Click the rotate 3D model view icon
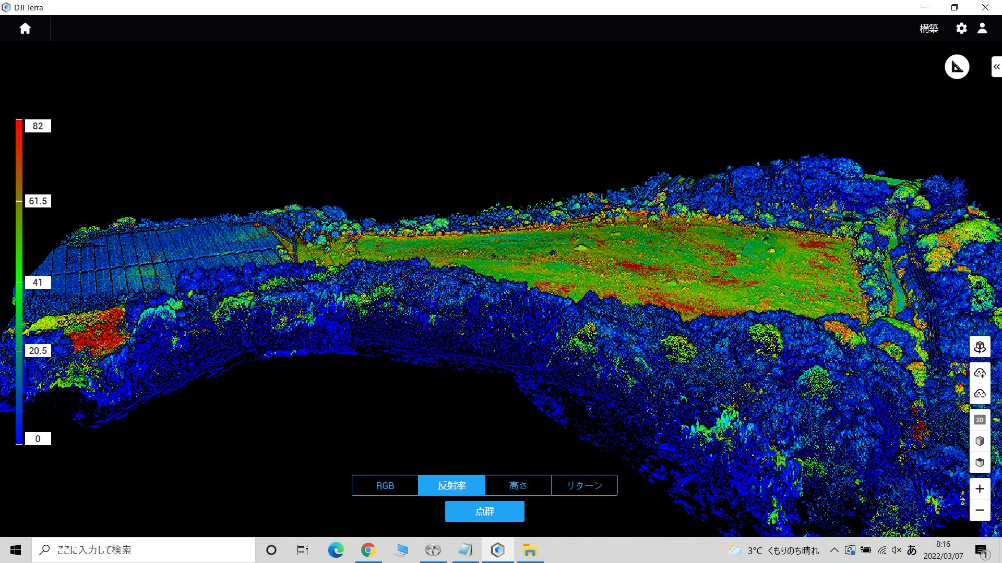The height and width of the screenshot is (563, 1002). coord(980,347)
